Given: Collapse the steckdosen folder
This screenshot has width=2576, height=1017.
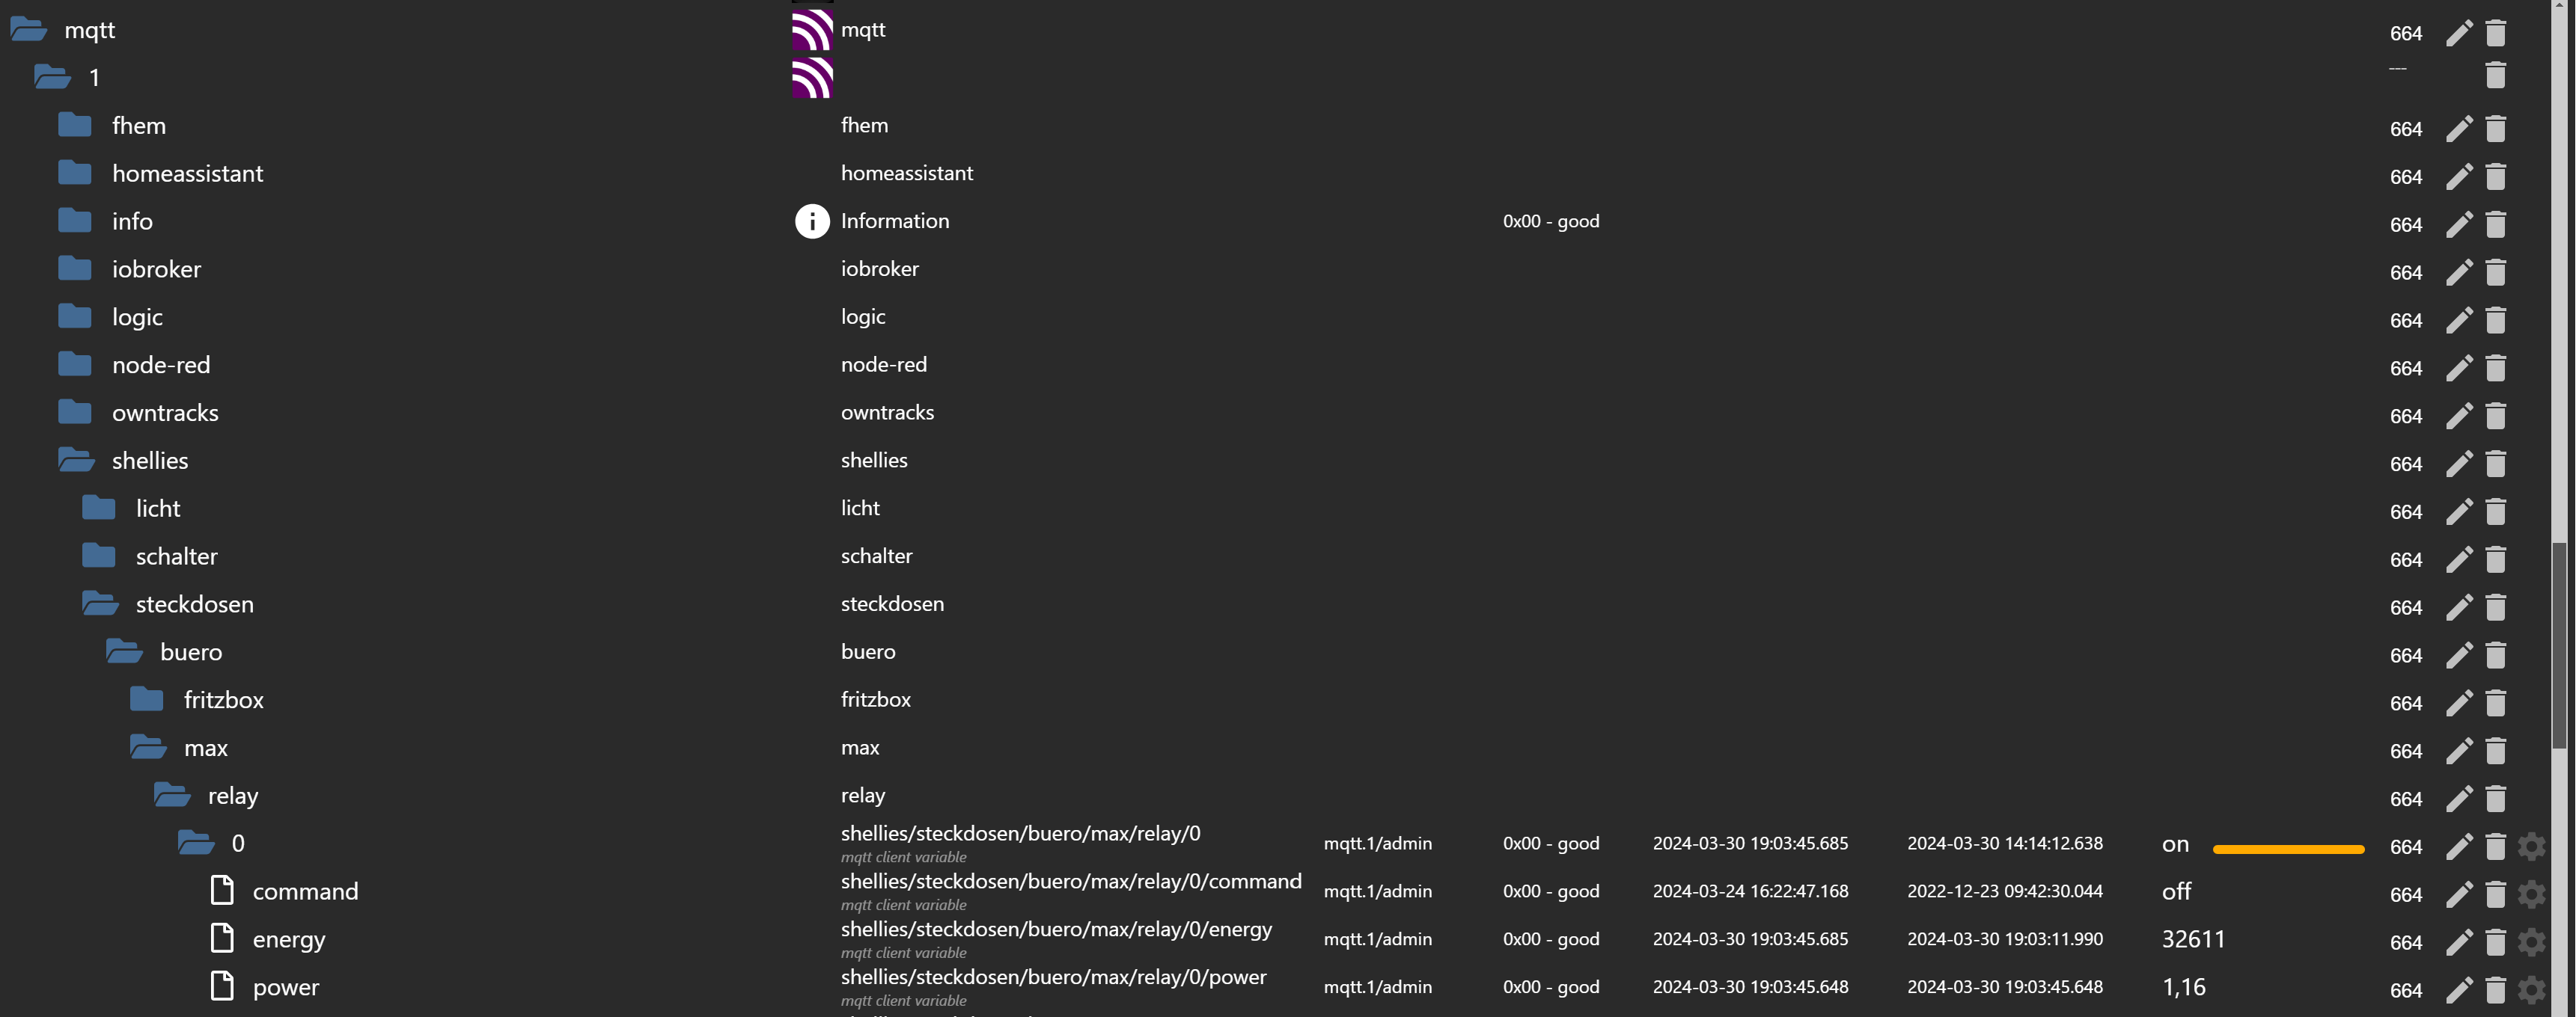Looking at the screenshot, I should pos(100,603).
